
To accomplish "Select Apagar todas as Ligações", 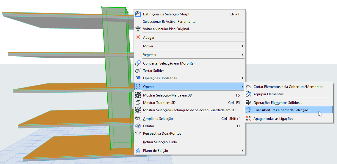I will pyautogui.click(x=289, y=119).
